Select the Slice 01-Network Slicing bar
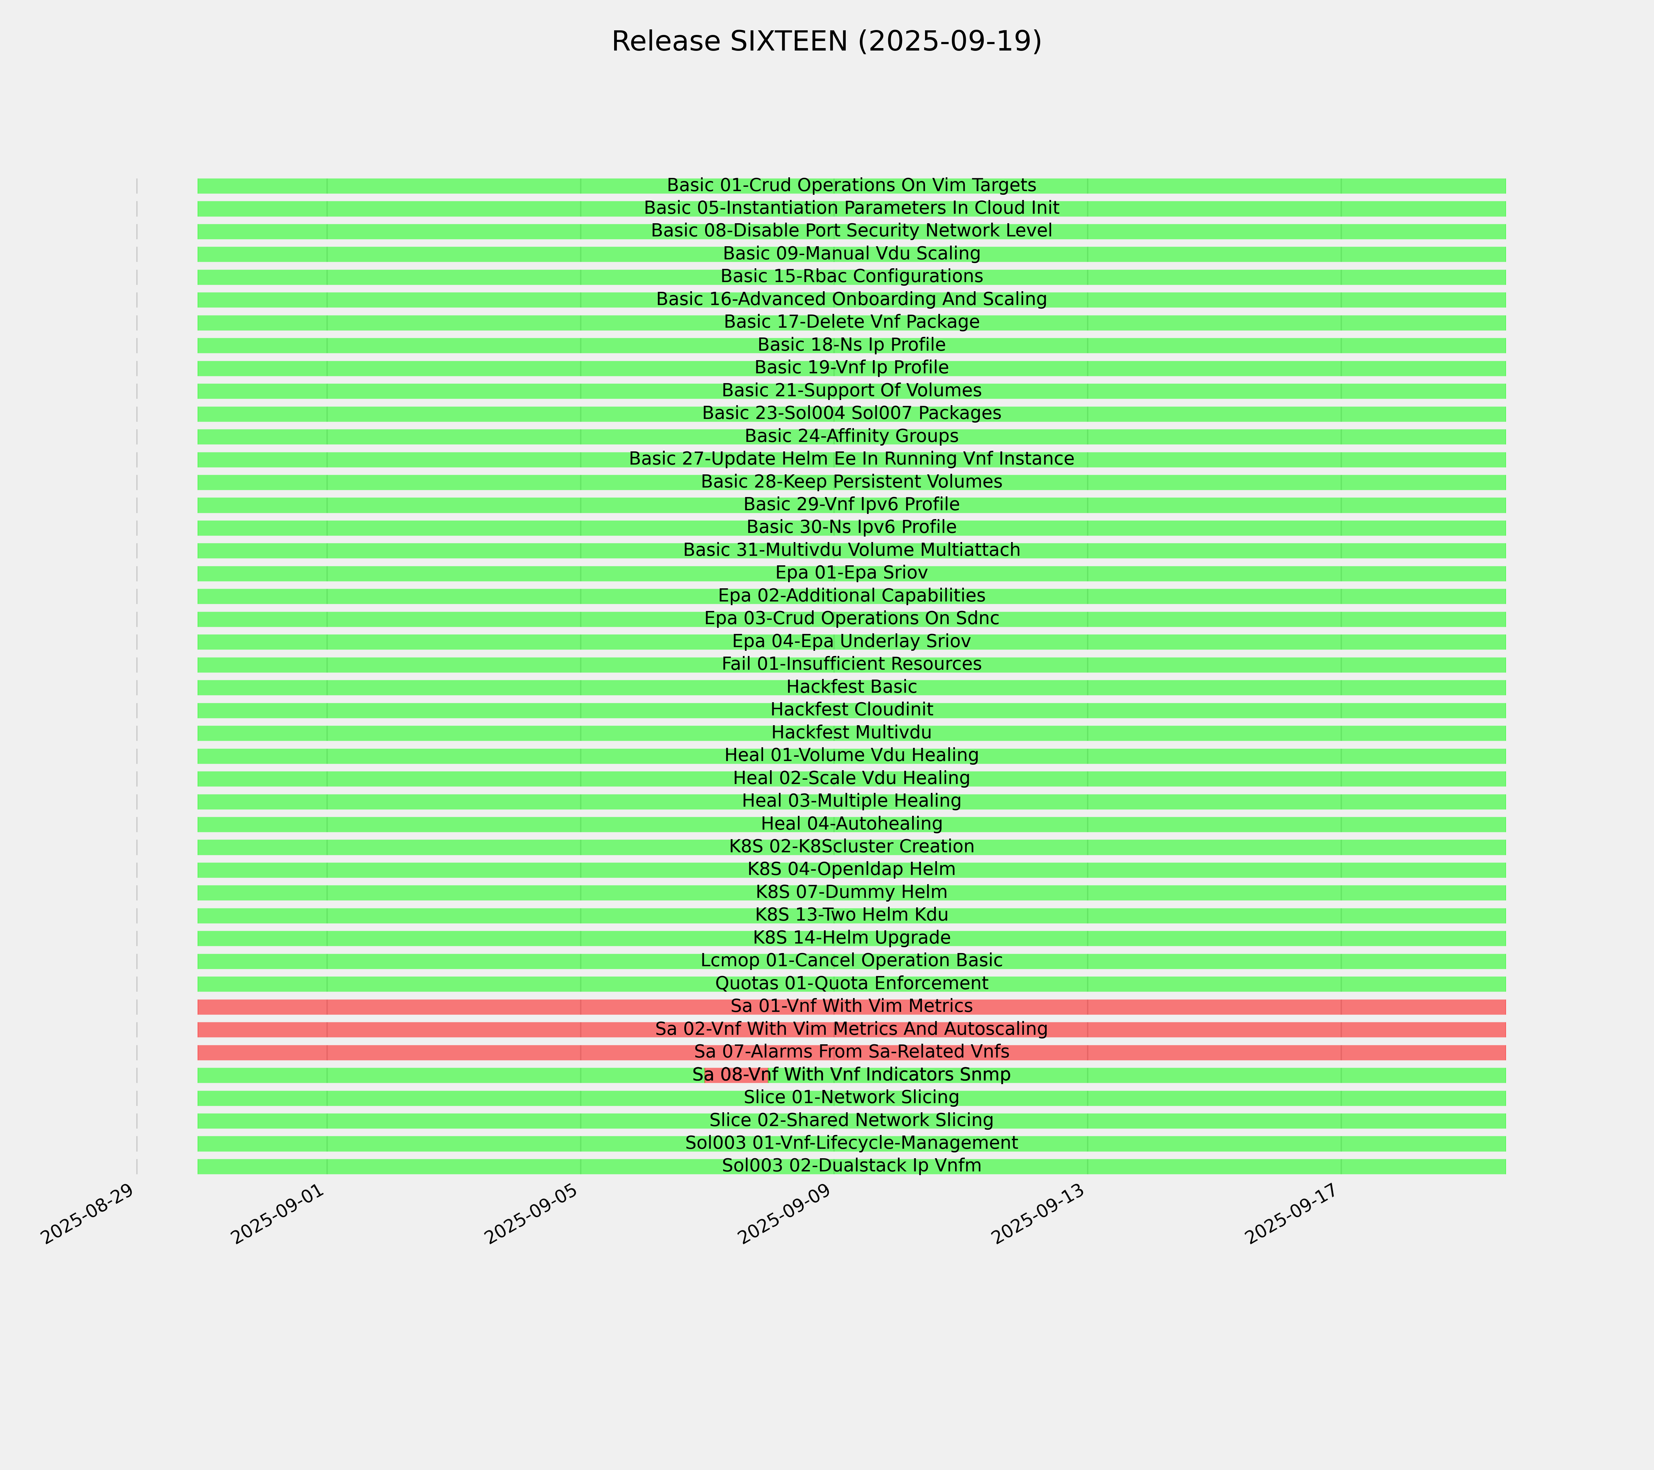This screenshot has width=1654, height=1470. coord(851,1098)
